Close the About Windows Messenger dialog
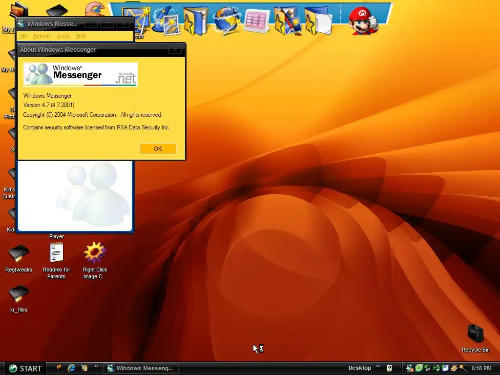Viewport: 500px width, 375px height. coord(175,49)
